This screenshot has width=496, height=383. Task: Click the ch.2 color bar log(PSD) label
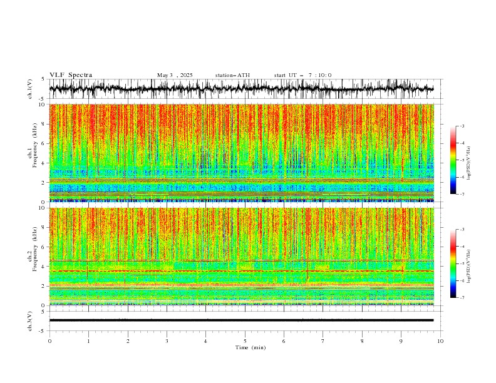point(469,266)
